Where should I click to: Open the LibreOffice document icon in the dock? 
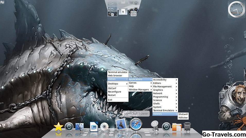pyautogui.click(x=94, y=127)
